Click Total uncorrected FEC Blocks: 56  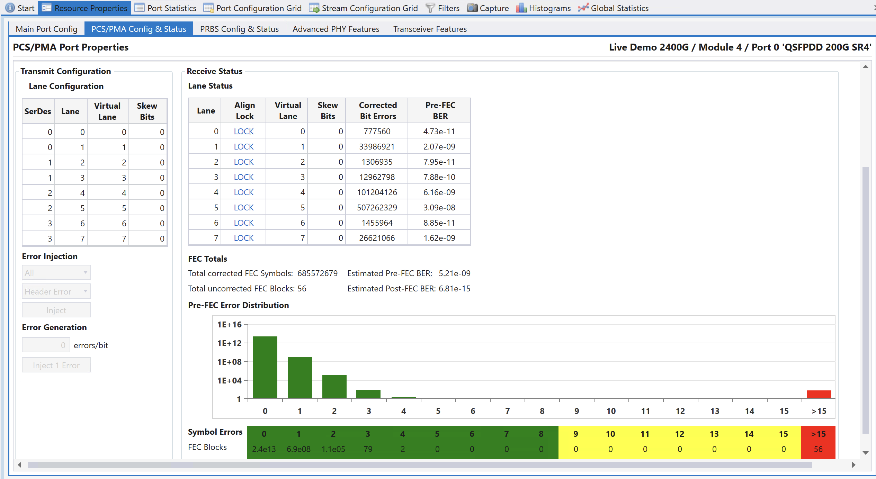(x=247, y=288)
